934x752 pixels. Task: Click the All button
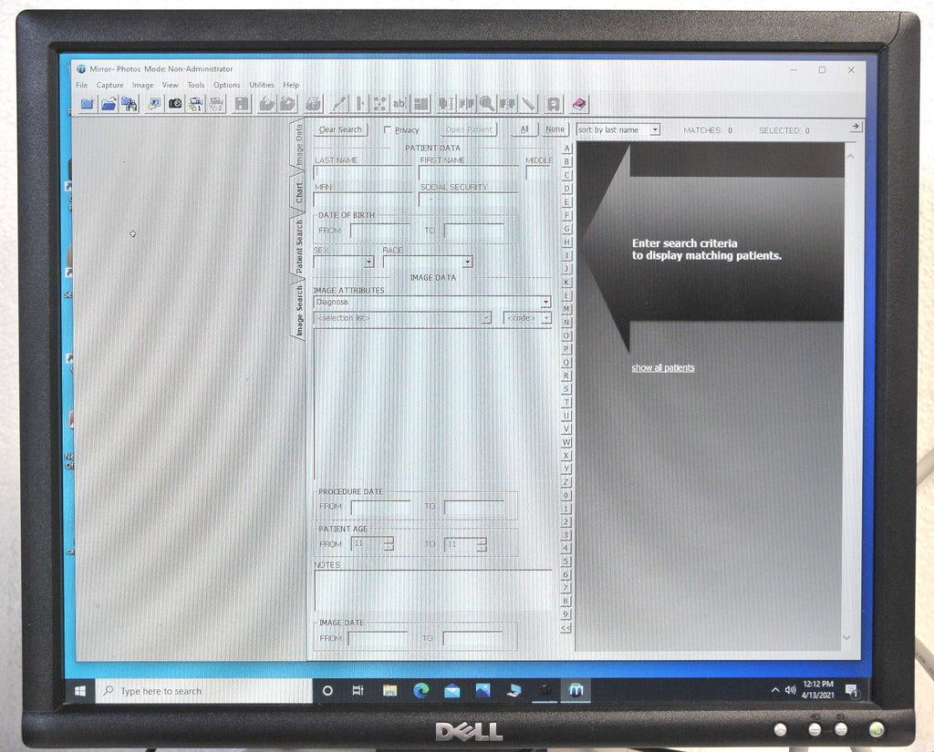point(524,129)
